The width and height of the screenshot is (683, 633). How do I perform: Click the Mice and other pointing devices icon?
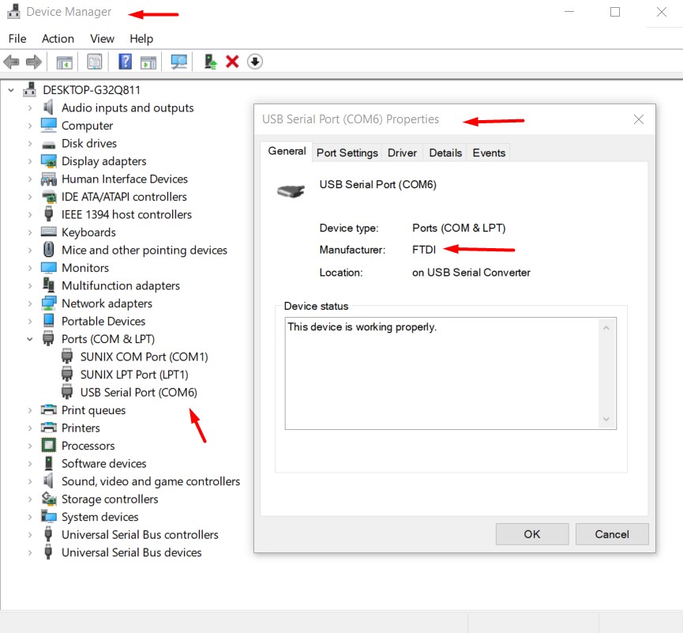coord(48,250)
